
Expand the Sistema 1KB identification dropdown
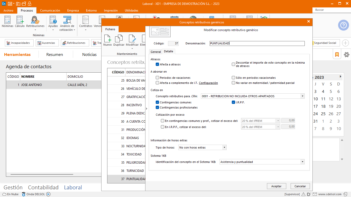(x=302, y=162)
